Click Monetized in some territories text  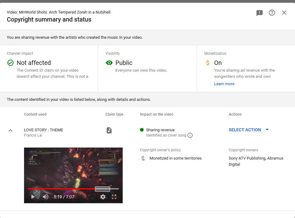pyautogui.click(x=175, y=158)
